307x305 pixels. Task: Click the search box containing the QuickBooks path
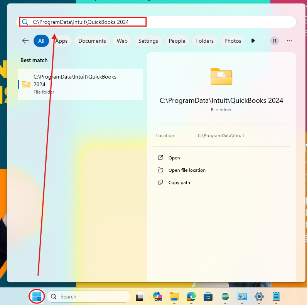pos(162,22)
